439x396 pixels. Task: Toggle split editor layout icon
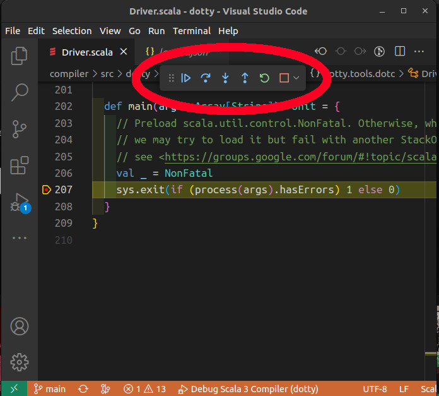(400, 52)
